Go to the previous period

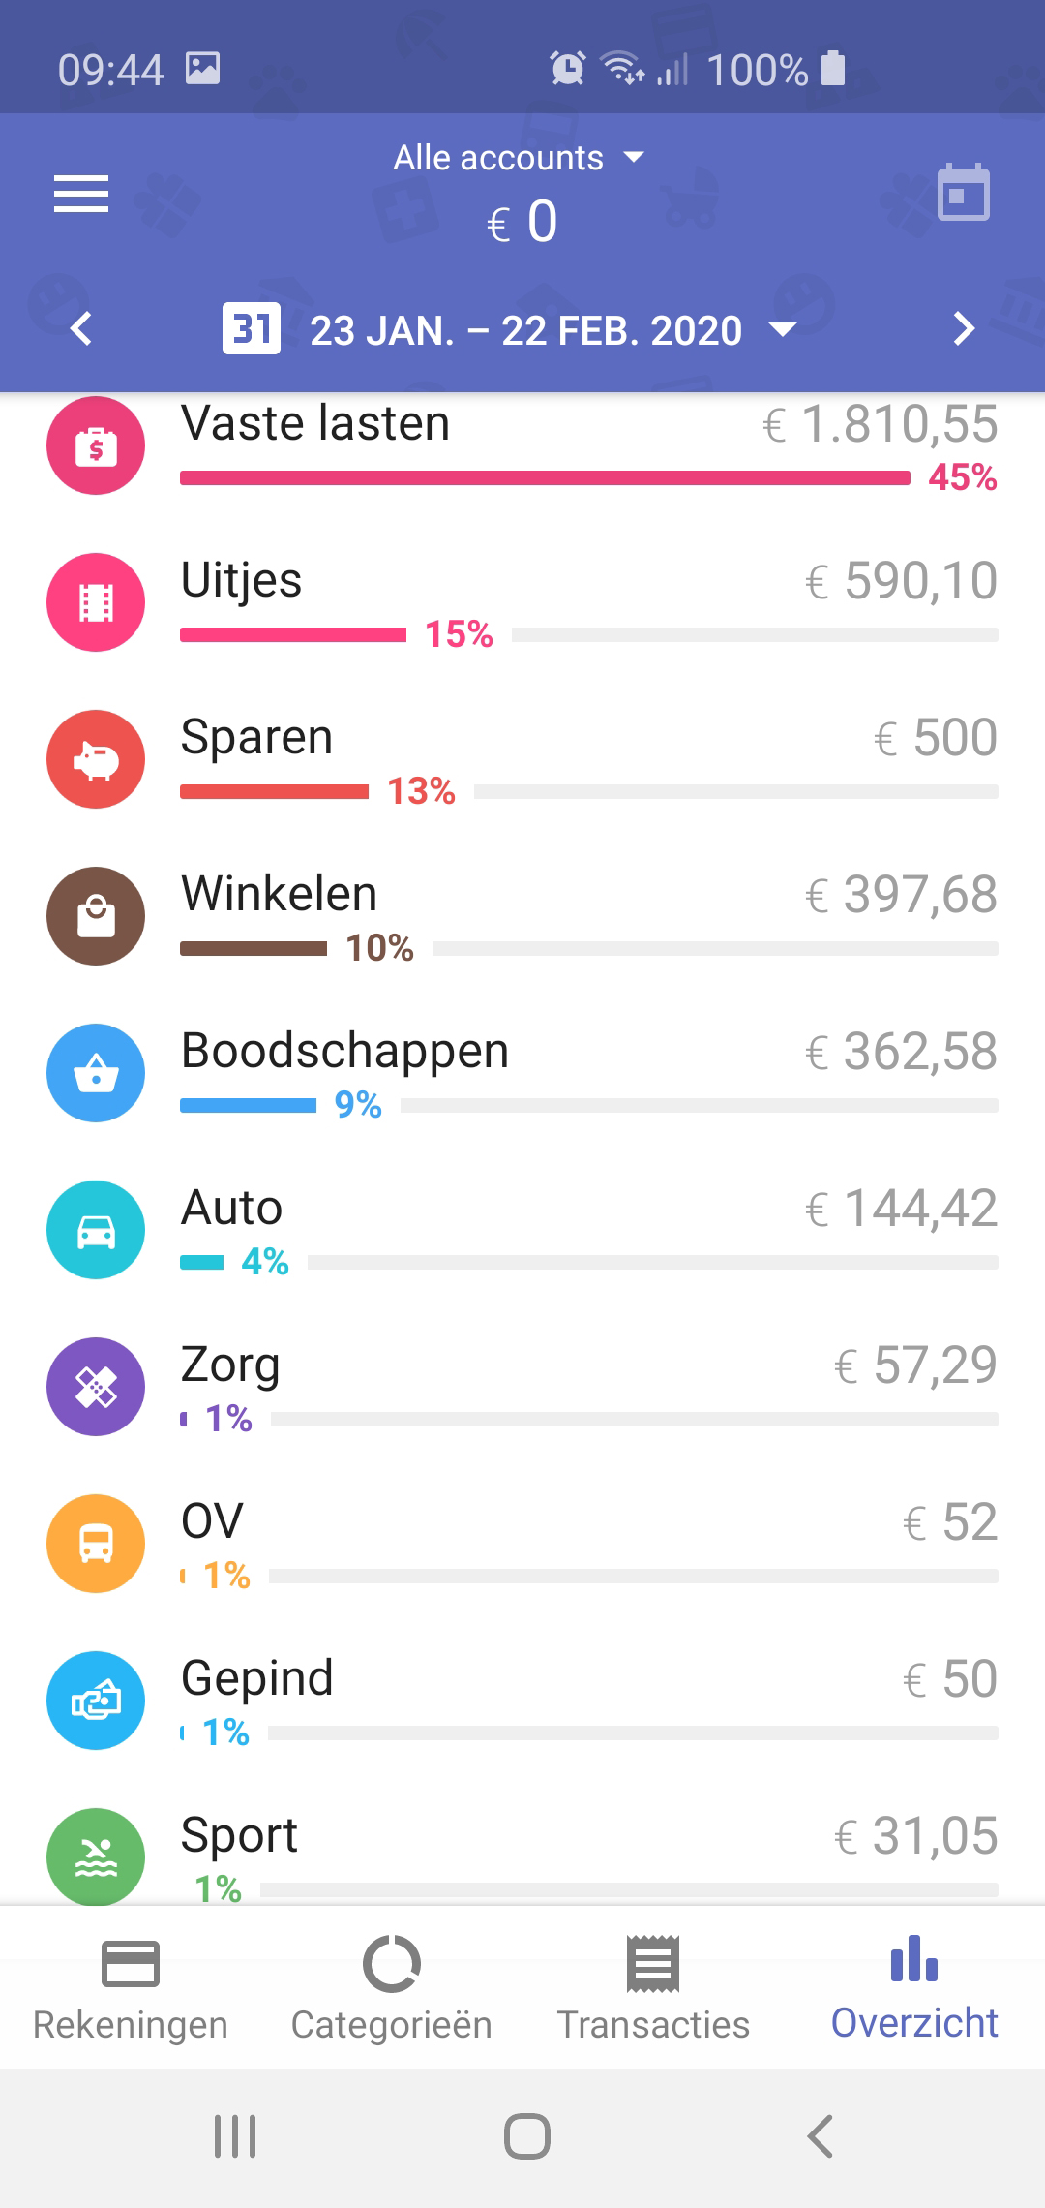[x=81, y=329]
